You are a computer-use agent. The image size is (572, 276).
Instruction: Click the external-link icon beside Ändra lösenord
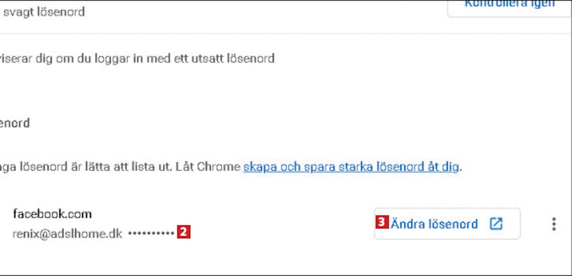pyautogui.click(x=496, y=224)
